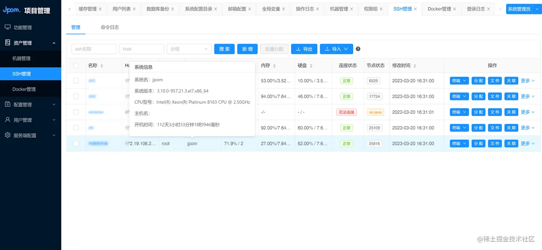The height and width of the screenshot is (250, 542).
Task: Click inside the ssh名称 input field
Action: click(94, 49)
